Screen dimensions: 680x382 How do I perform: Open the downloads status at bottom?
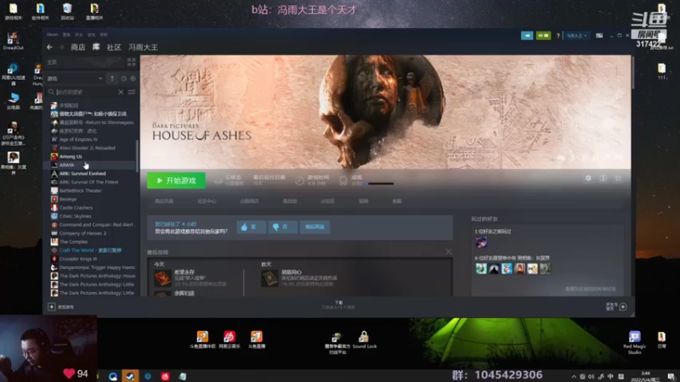click(338, 305)
